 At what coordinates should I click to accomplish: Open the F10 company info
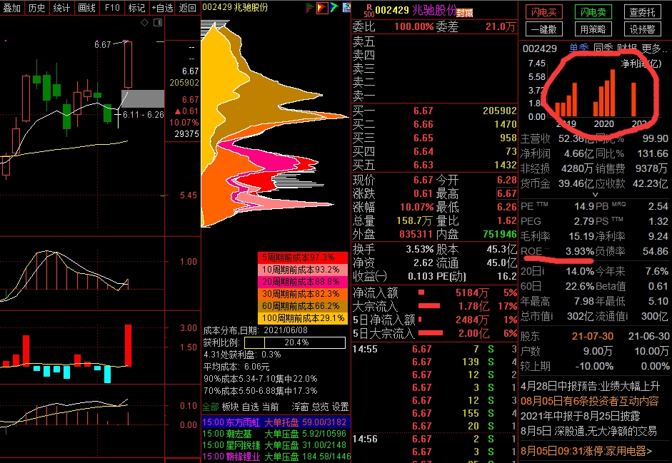click(112, 8)
